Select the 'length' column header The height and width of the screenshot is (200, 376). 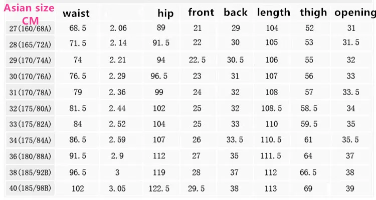point(274,12)
